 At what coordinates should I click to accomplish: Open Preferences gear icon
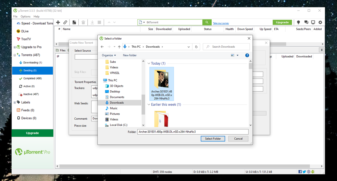click(x=320, y=22)
